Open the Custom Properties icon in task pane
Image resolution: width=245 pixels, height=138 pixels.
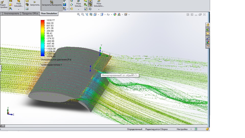[x=208, y=47]
